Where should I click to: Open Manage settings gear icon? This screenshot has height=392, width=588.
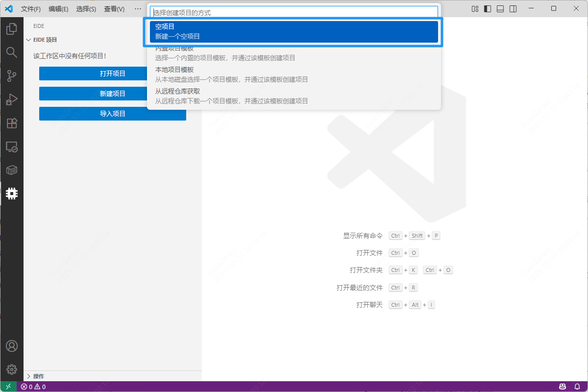click(x=12, y=369)
